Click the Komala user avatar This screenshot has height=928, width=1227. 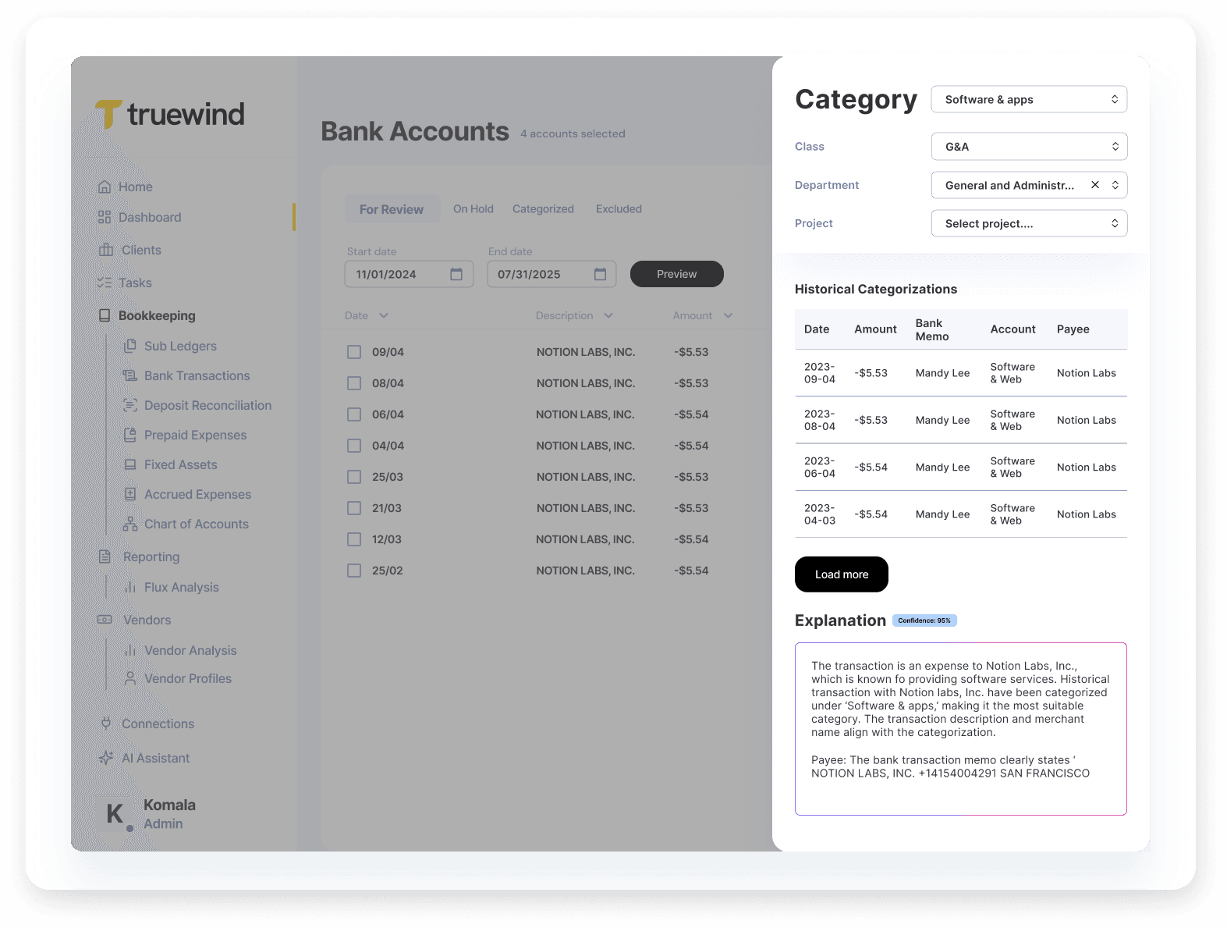[x=115, y=814]
